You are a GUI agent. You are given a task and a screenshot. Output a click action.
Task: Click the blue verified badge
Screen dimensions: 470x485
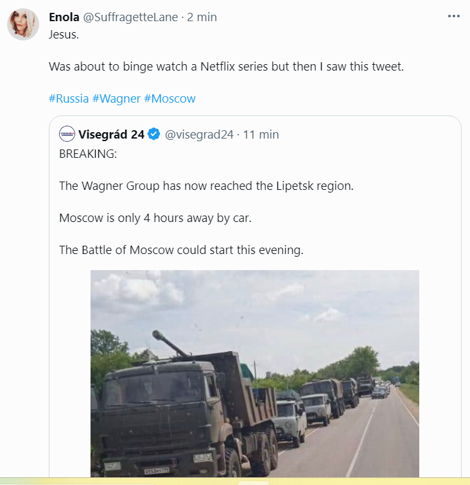point(154,134)
